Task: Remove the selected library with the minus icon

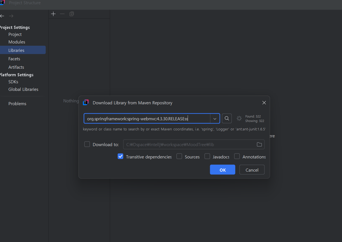Action: coord(62,14)
